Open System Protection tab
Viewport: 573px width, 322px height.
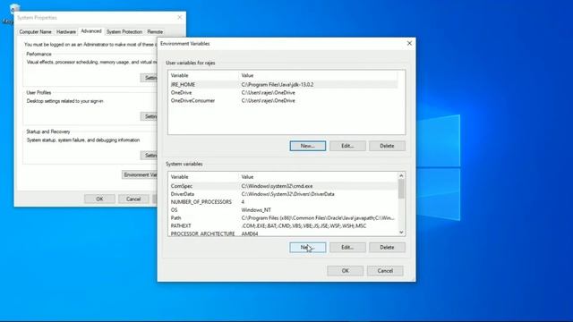pos(124,32)
